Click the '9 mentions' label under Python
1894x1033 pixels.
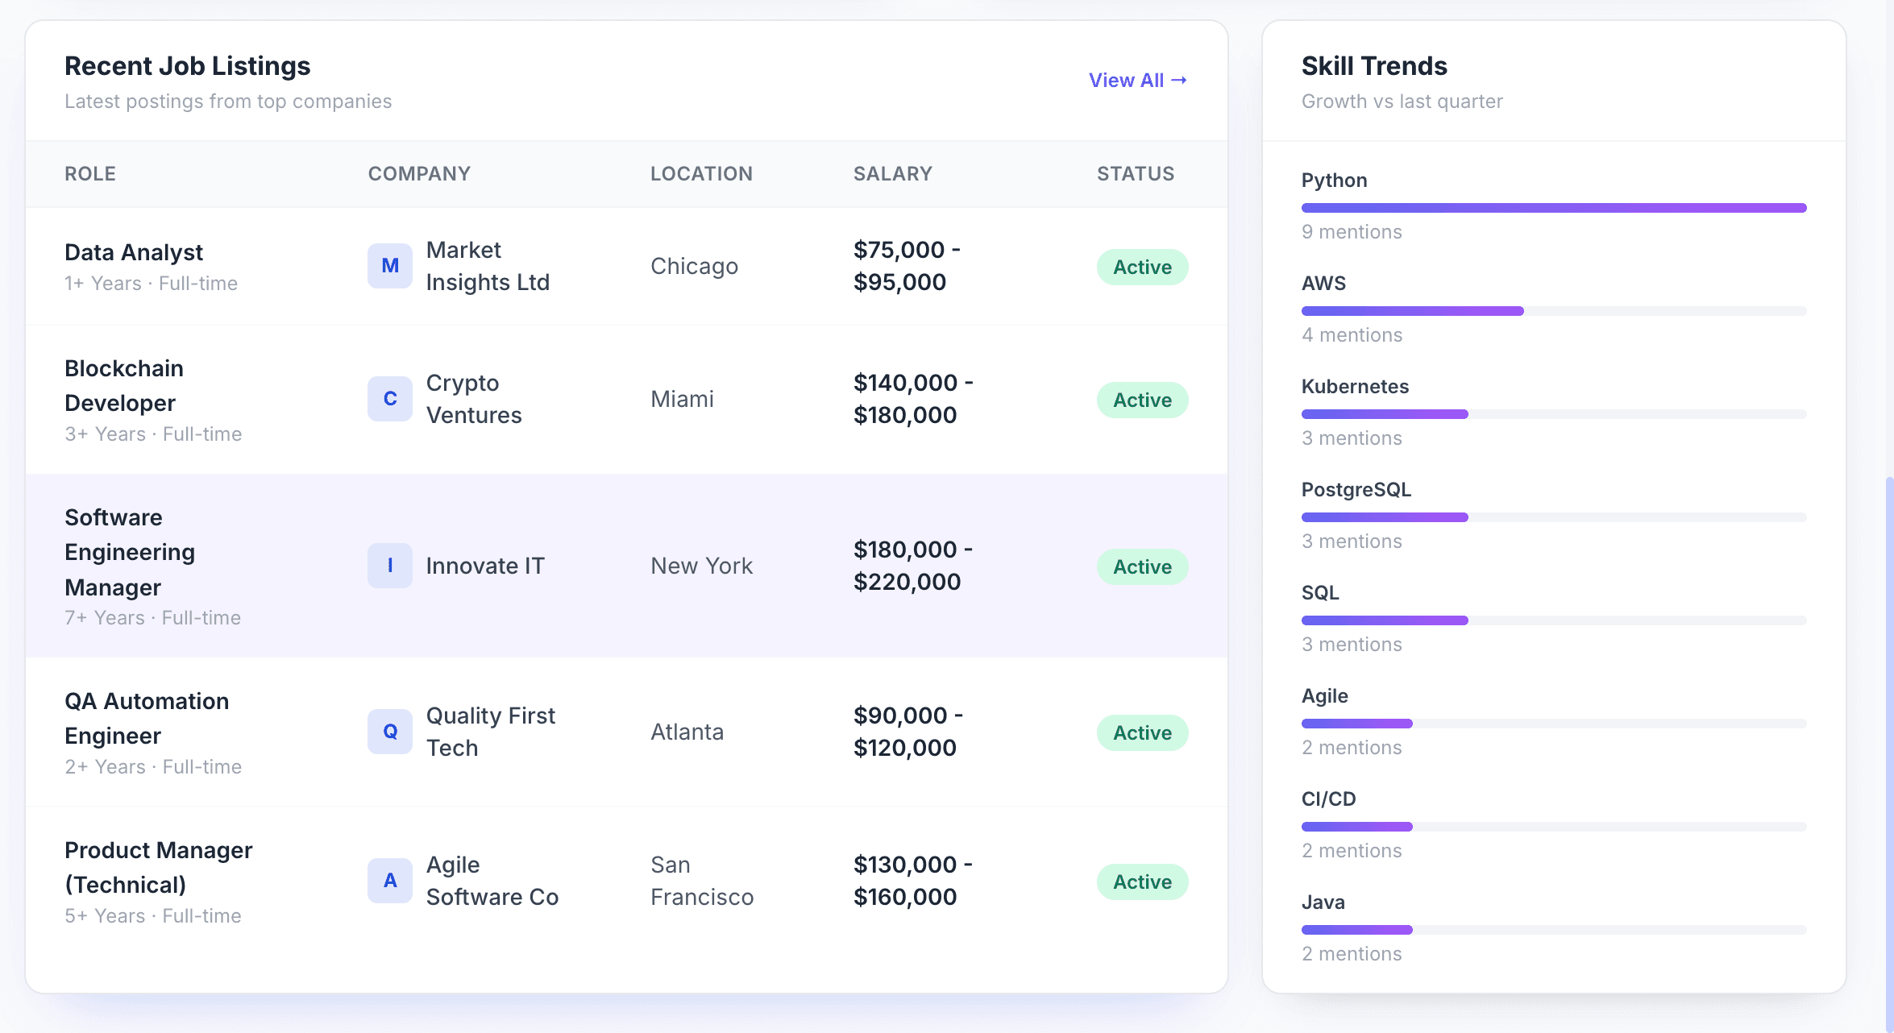coord(1352,232)
